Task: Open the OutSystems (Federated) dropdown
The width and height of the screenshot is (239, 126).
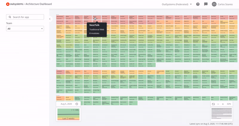Action: 177,4
